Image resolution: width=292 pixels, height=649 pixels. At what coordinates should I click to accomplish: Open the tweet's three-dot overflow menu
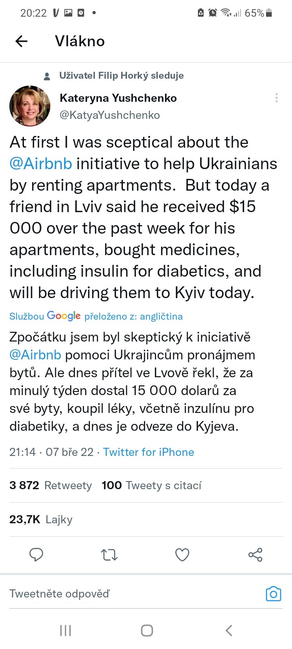tap(276, 98)
